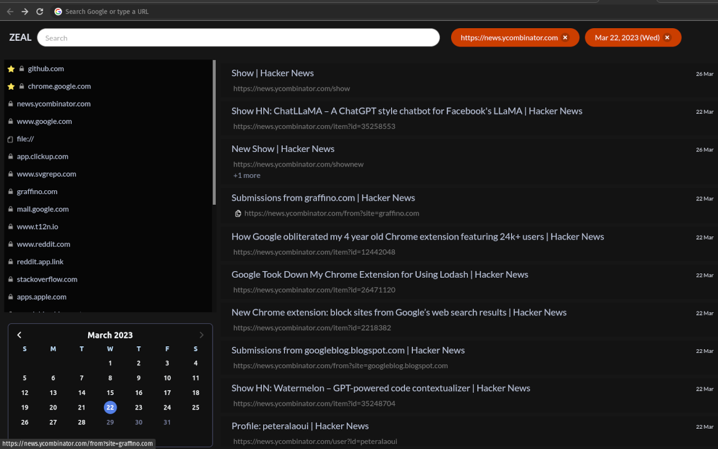Select March 15 in the calendar
718x449 pixels.
[x=110, y=393]
